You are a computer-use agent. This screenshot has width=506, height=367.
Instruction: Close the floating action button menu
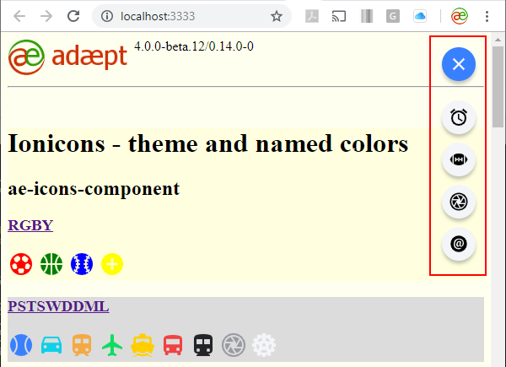459,64
